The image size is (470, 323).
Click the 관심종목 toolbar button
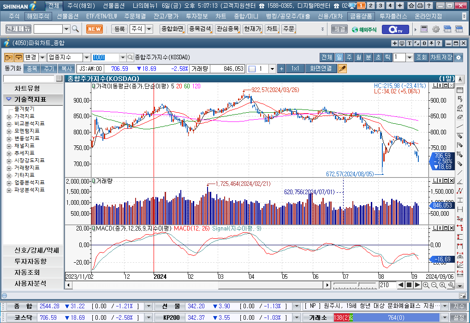point(228,29)
